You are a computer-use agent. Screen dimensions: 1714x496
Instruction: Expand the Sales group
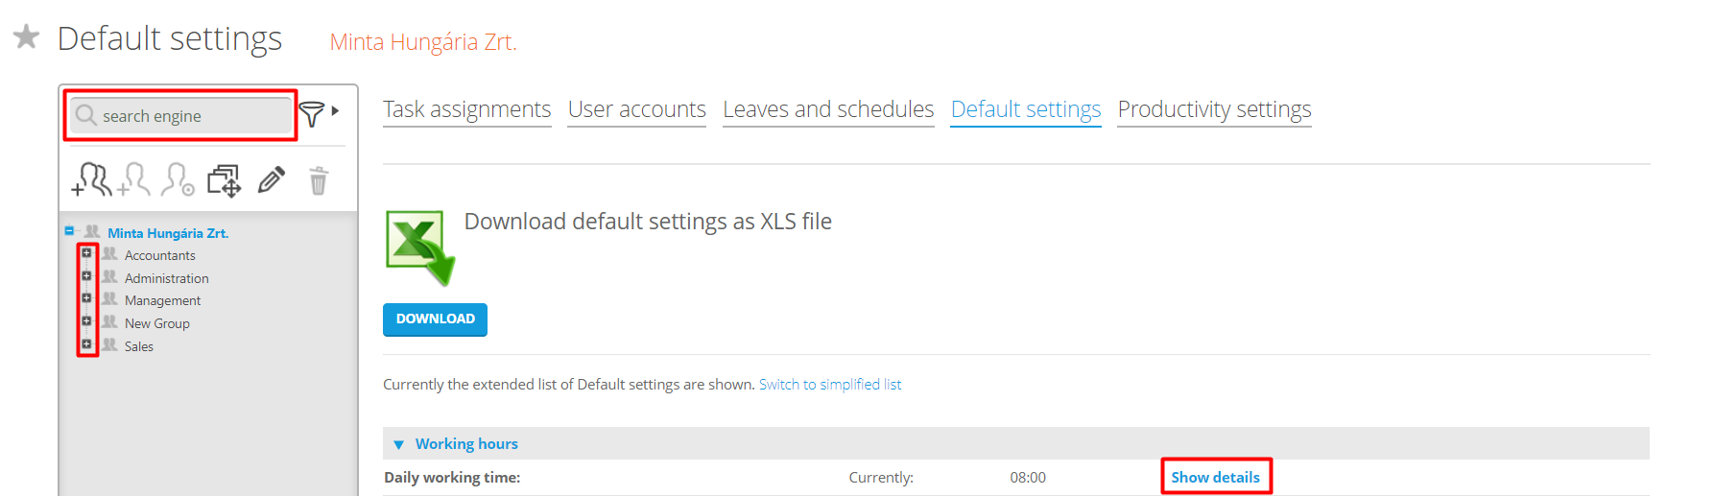click(x=86, y=344)
